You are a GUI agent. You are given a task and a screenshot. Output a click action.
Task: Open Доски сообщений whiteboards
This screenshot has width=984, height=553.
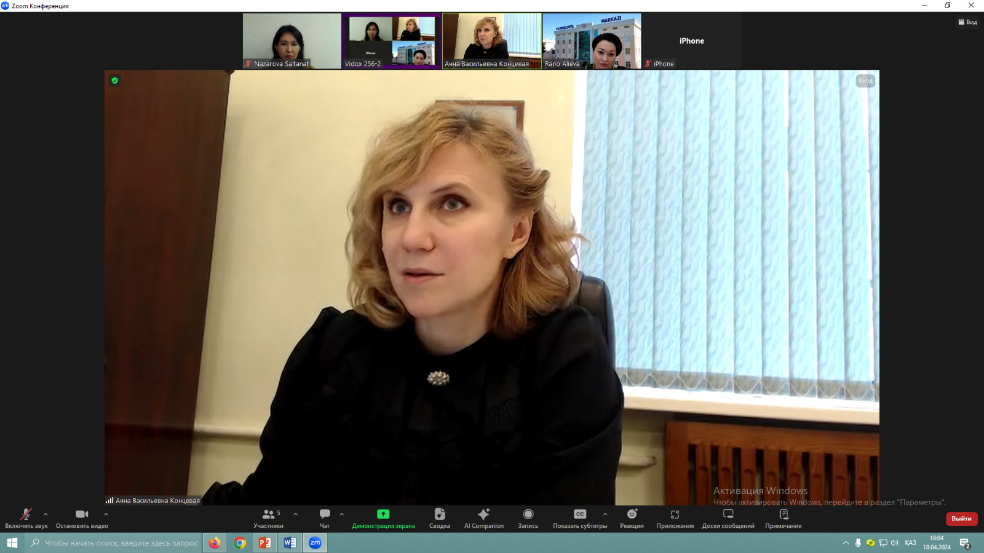728,517
